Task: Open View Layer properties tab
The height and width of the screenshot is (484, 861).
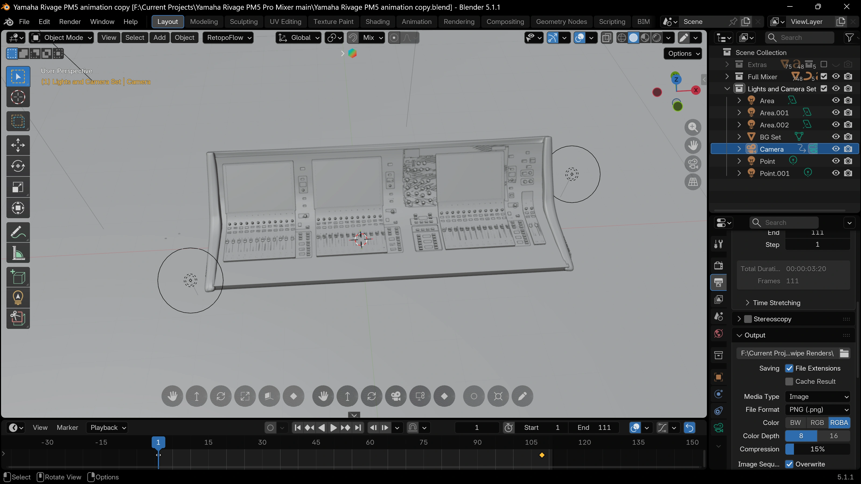Action: [719, 300]
